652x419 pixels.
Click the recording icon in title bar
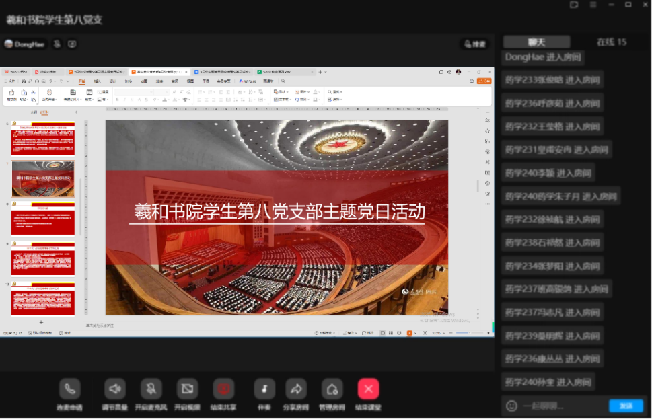pyautogui.click(x=574, y=5)
